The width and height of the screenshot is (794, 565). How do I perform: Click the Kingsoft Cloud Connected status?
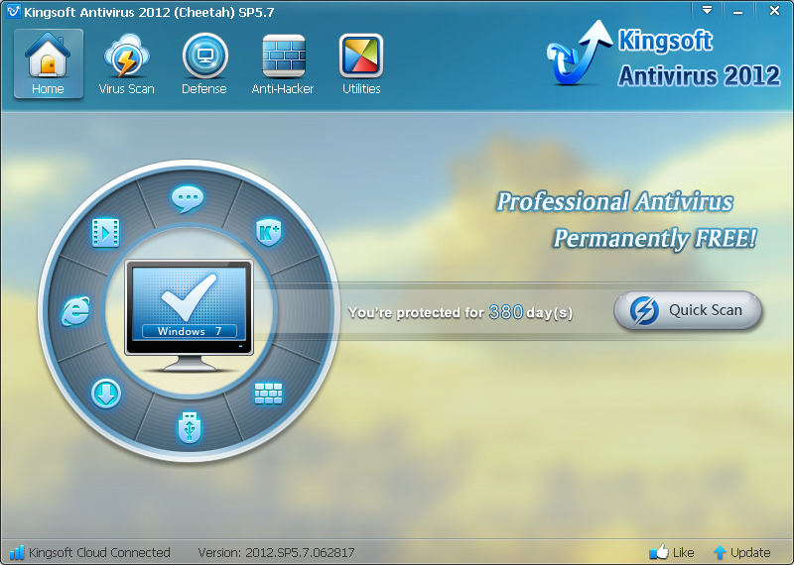point(90,552)
